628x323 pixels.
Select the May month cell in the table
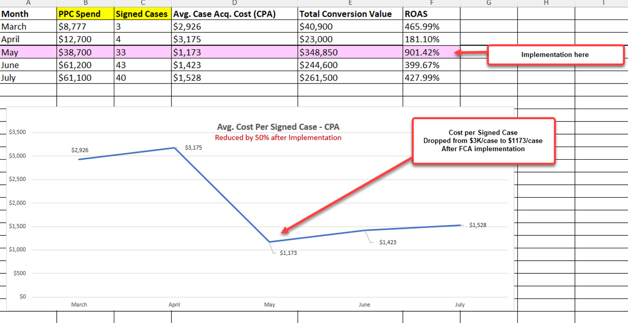coord(28,52)
